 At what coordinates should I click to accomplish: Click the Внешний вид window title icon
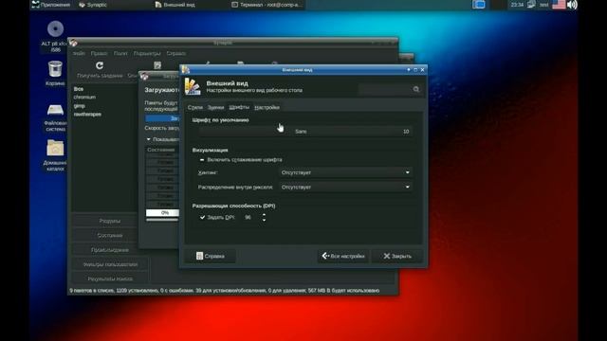[x=186, y=69]
